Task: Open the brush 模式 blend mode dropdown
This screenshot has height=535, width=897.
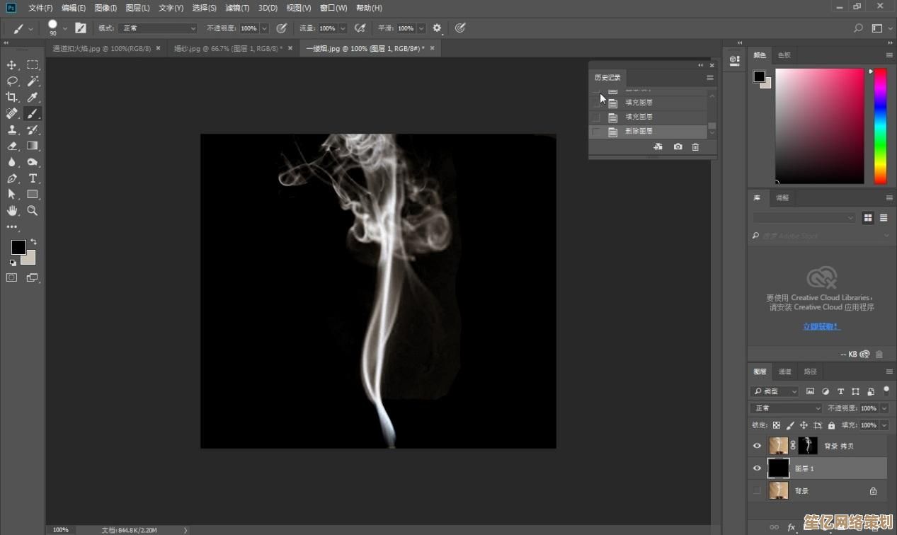Action: click(157, 28)
